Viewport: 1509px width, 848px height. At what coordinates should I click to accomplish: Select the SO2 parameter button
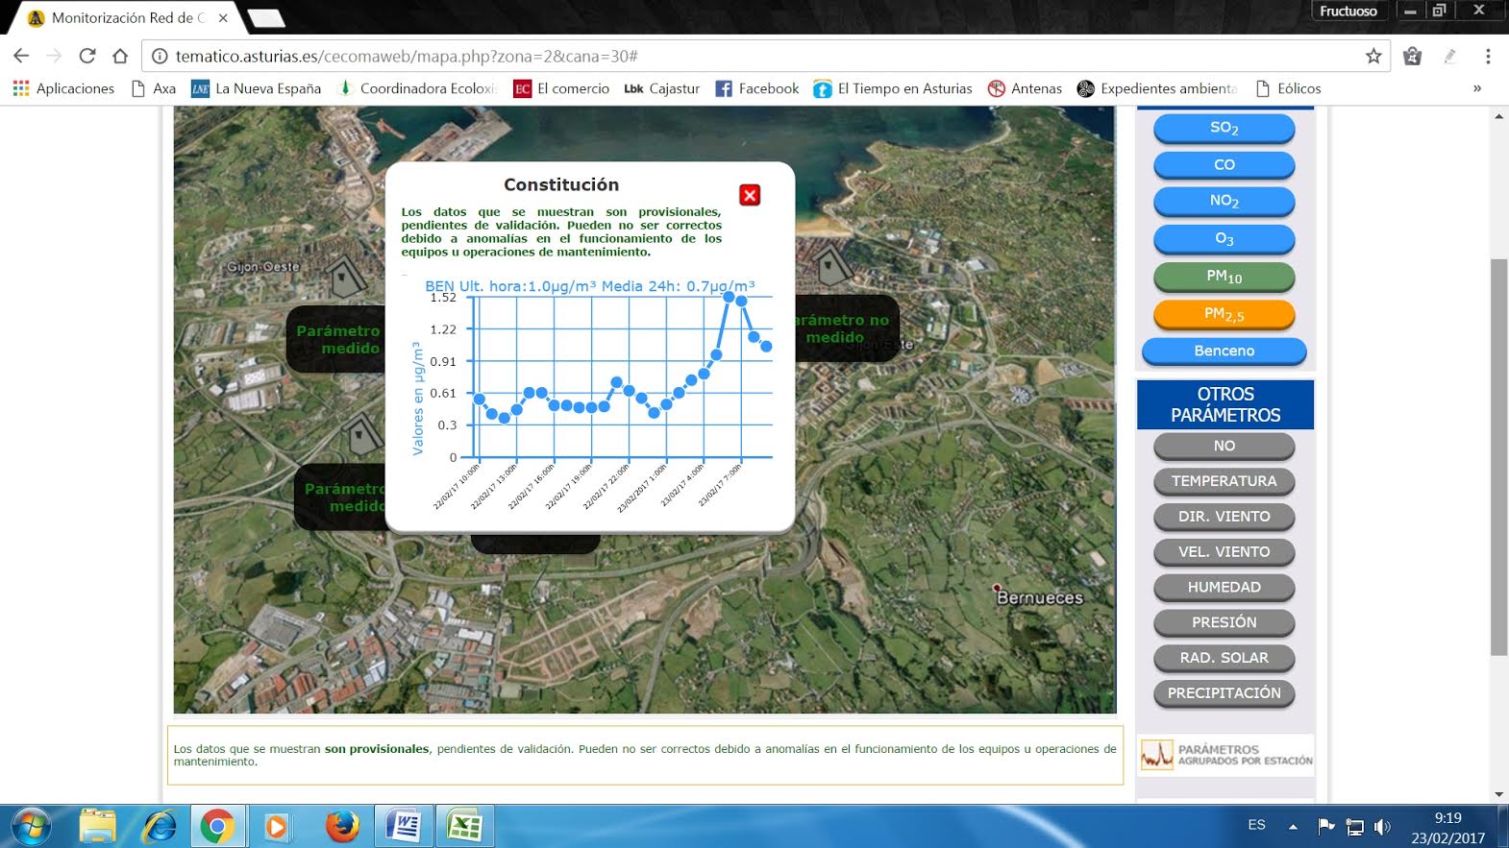(1224, 128)
